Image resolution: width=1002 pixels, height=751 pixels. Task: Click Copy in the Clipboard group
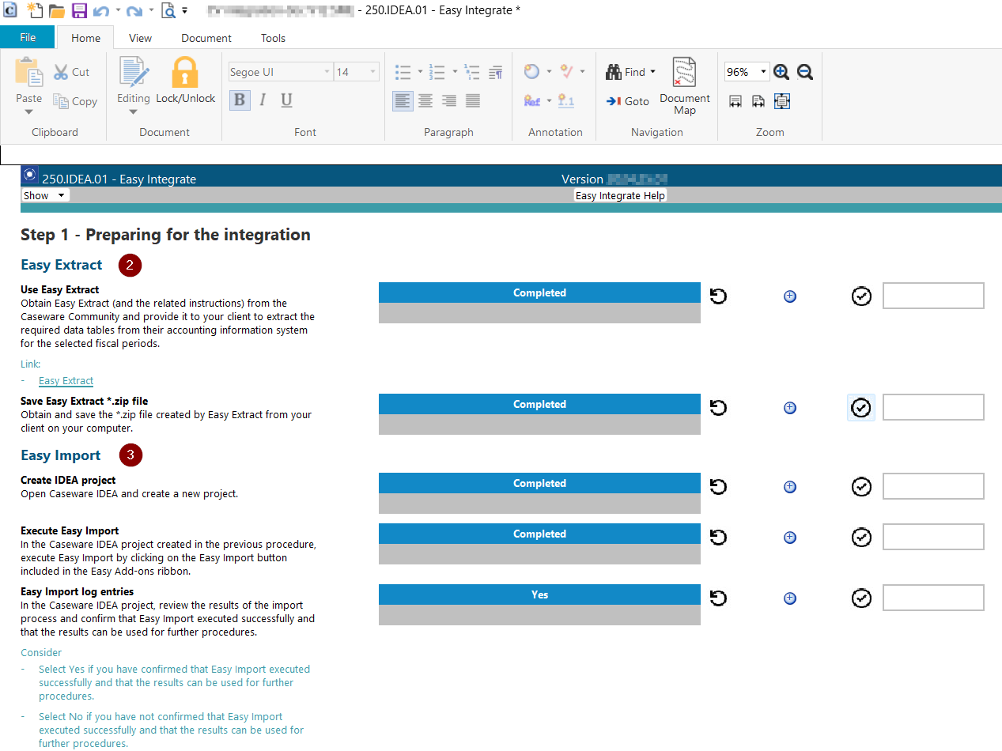(x=74, y=101)
